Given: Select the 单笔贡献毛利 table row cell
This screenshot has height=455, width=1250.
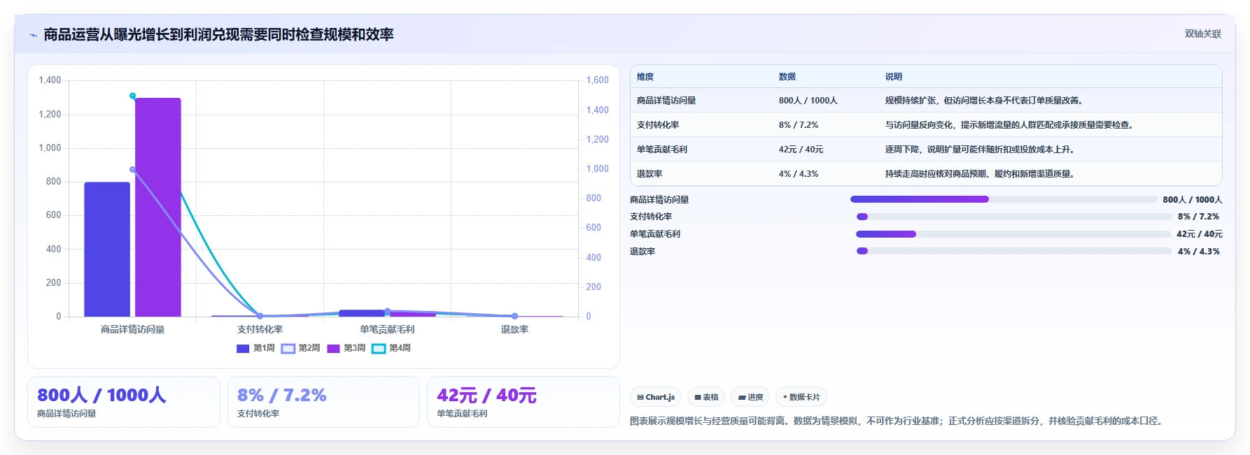Looking at the screenshot, I should (662, 150).
